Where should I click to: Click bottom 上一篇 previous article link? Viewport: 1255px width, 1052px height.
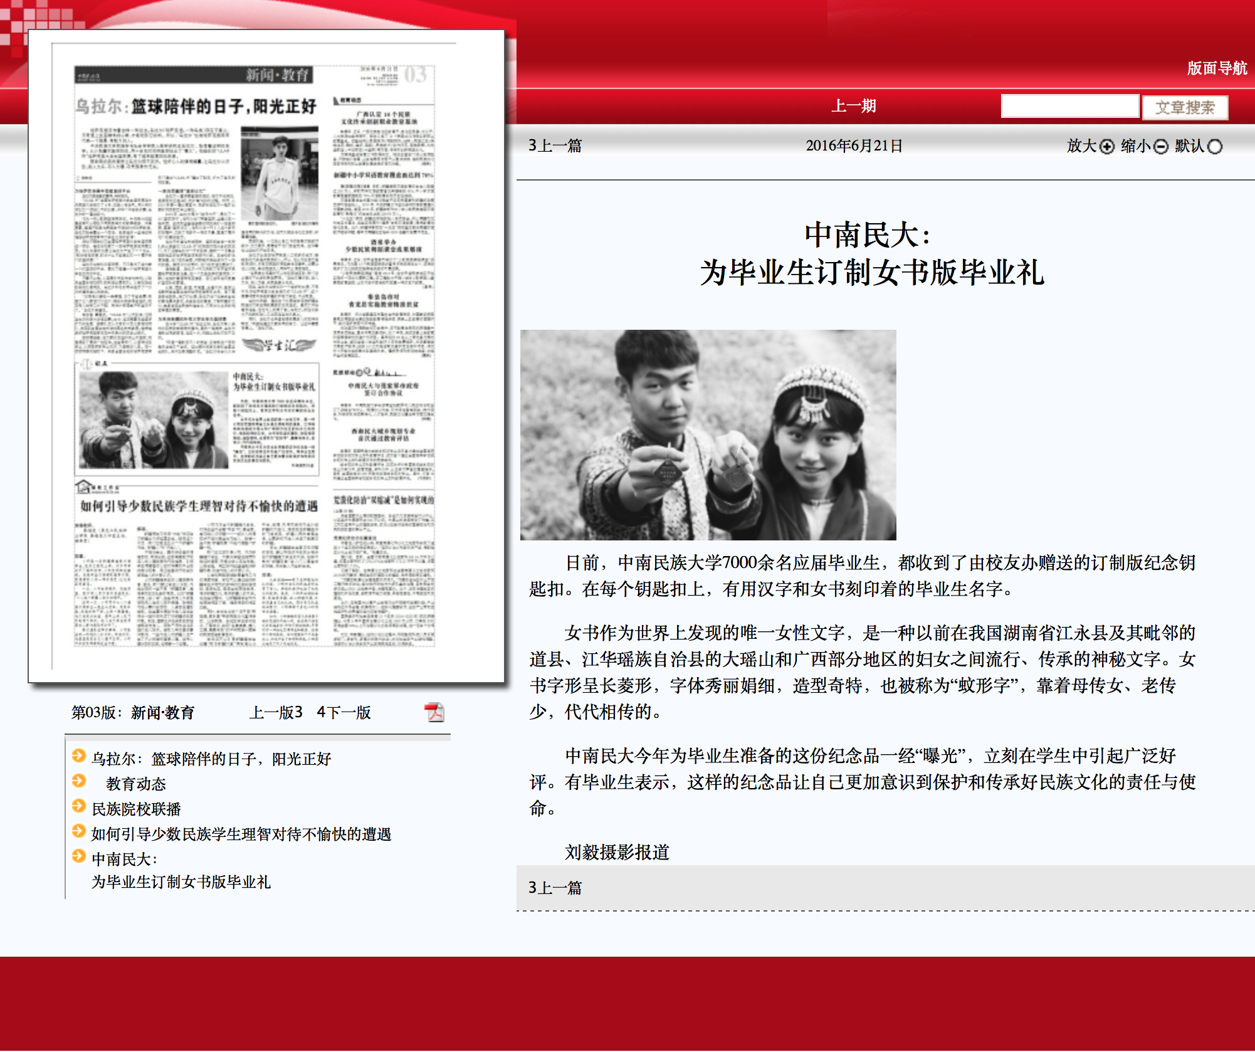pyautogui.click(x=555, y=888)
